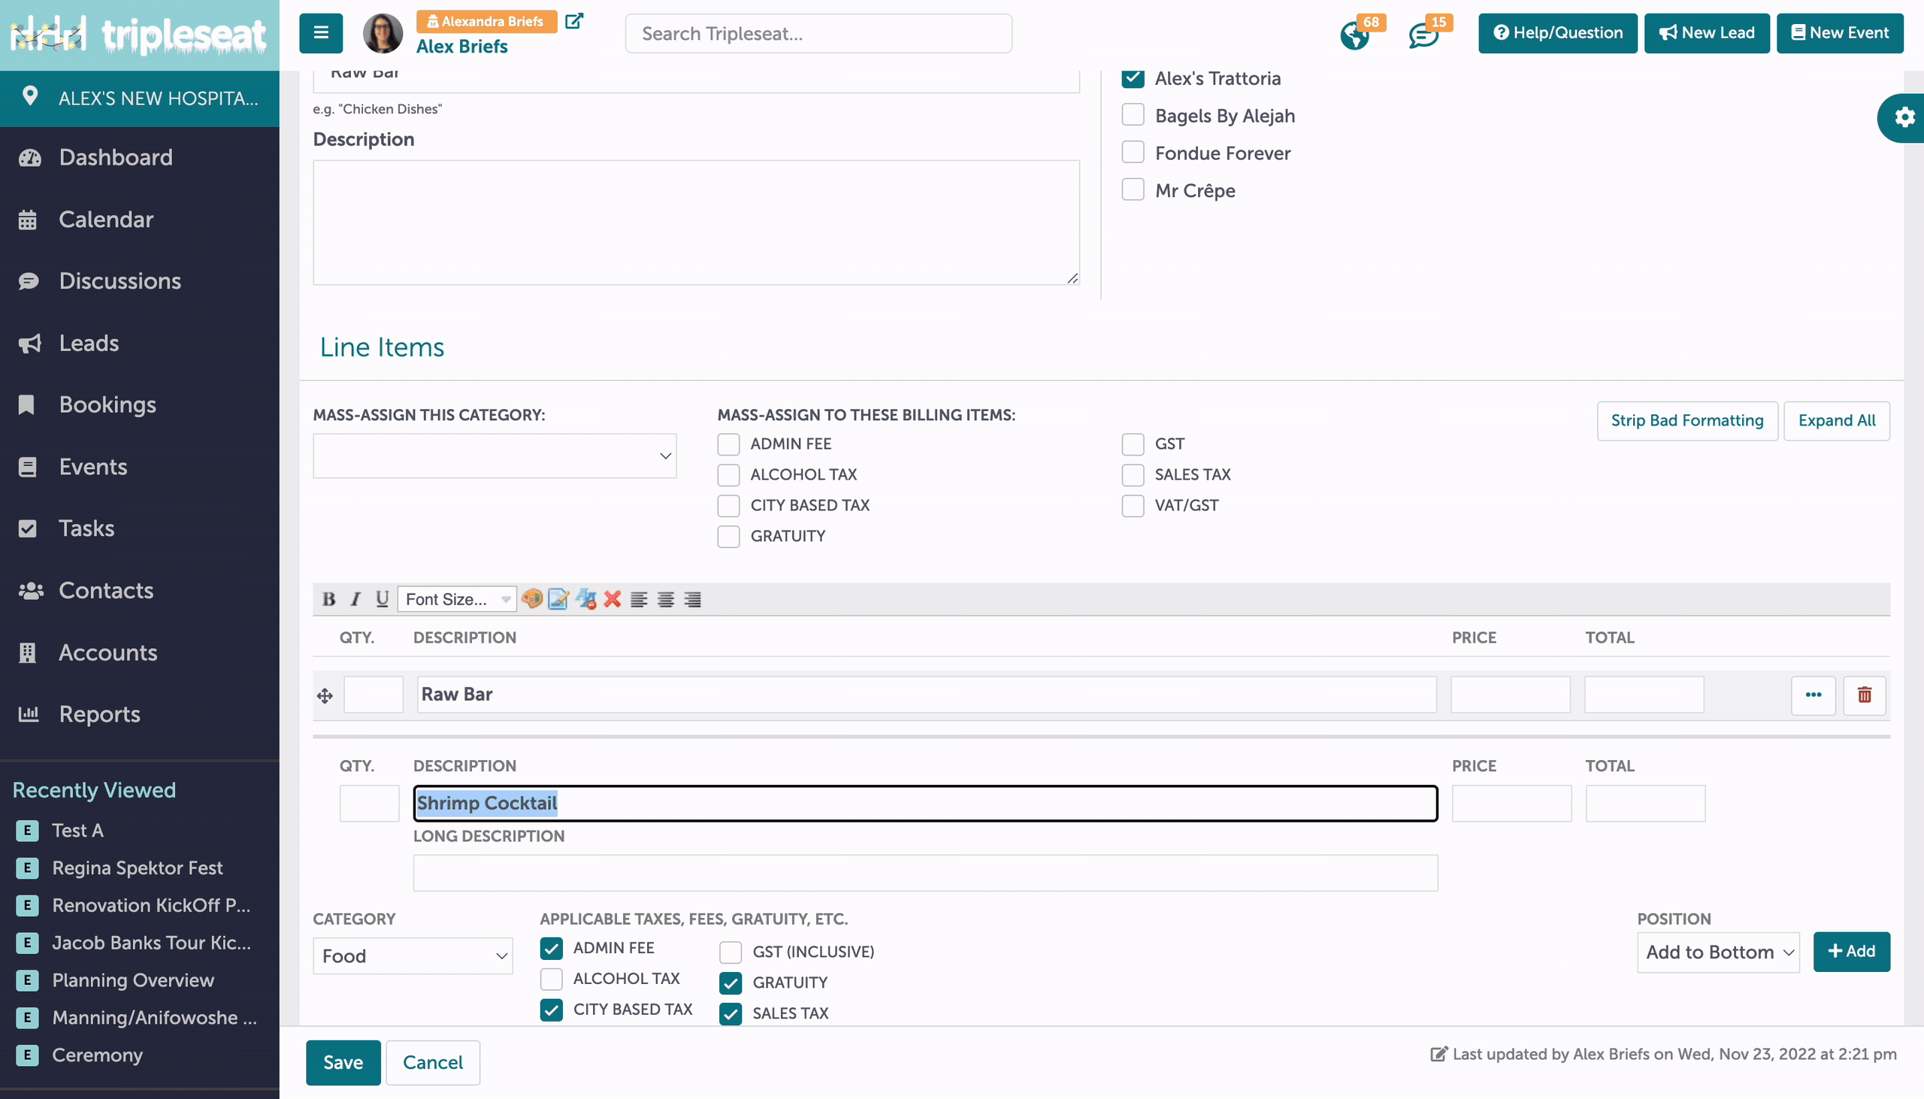This screenshot has width=1924, height=1099.
Task: Click the Expand All button
Action: [x=1837, y=420]
